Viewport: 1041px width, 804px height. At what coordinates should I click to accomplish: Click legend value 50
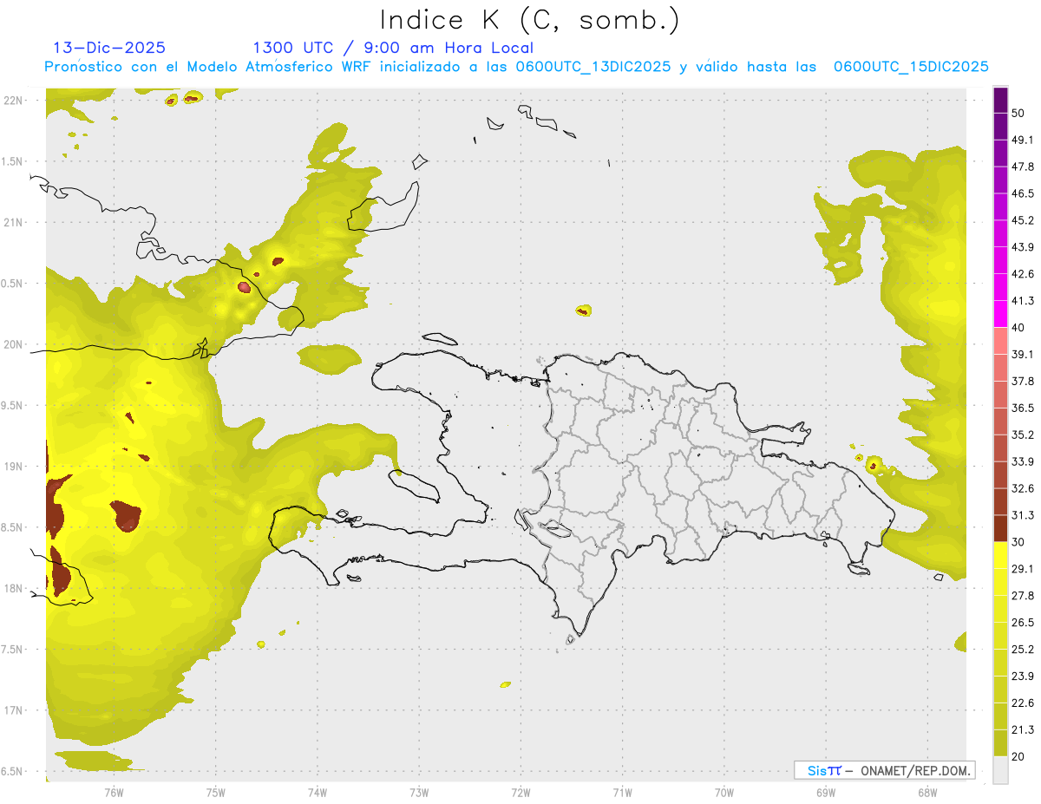pos(1018,113)
